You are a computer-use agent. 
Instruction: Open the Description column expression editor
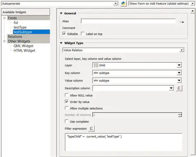pyautogui.click(x=179, y=88)
